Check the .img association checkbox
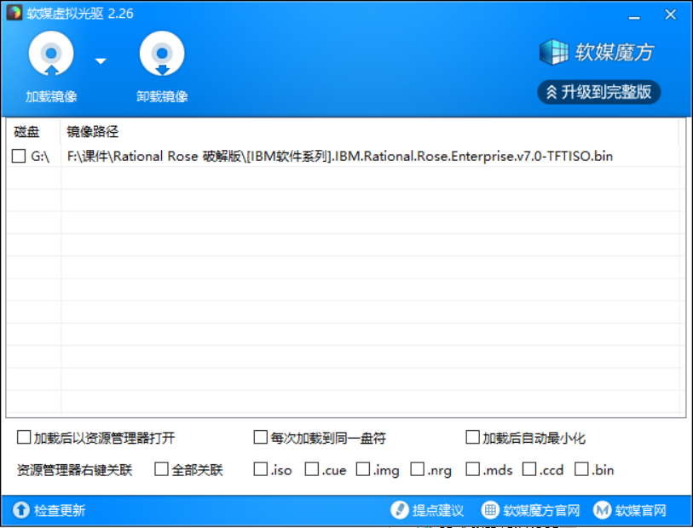Viewport: 693px width, 528px height. click(363, 469)
